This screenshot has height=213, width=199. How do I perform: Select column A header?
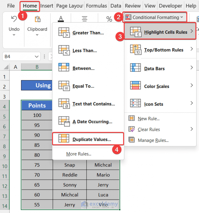tap(16, 67)
